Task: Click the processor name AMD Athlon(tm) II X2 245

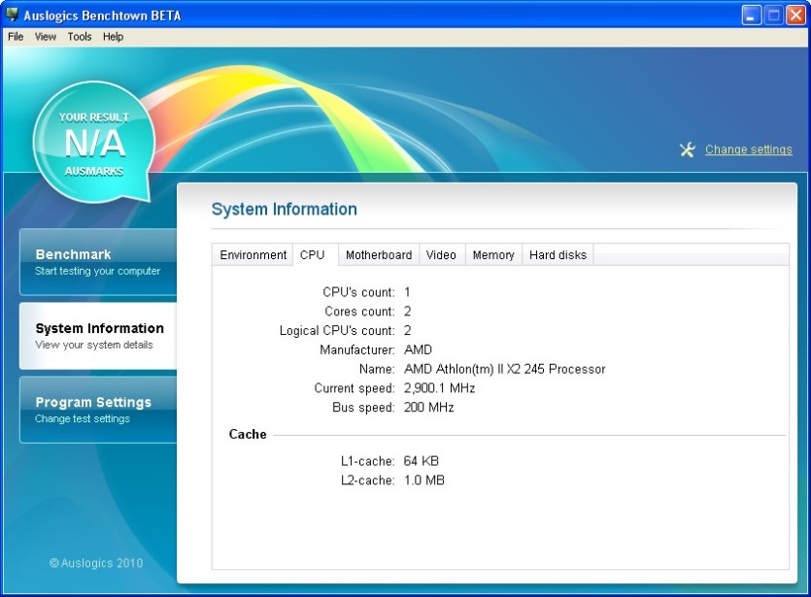Action: click(504, 369)
